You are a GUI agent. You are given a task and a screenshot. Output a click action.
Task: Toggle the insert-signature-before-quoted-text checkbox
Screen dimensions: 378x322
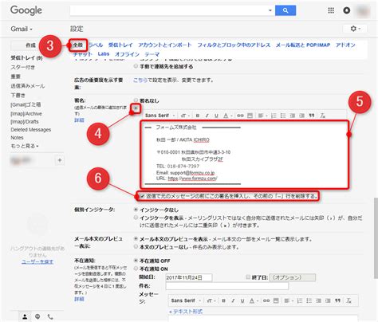pos(143,196)
